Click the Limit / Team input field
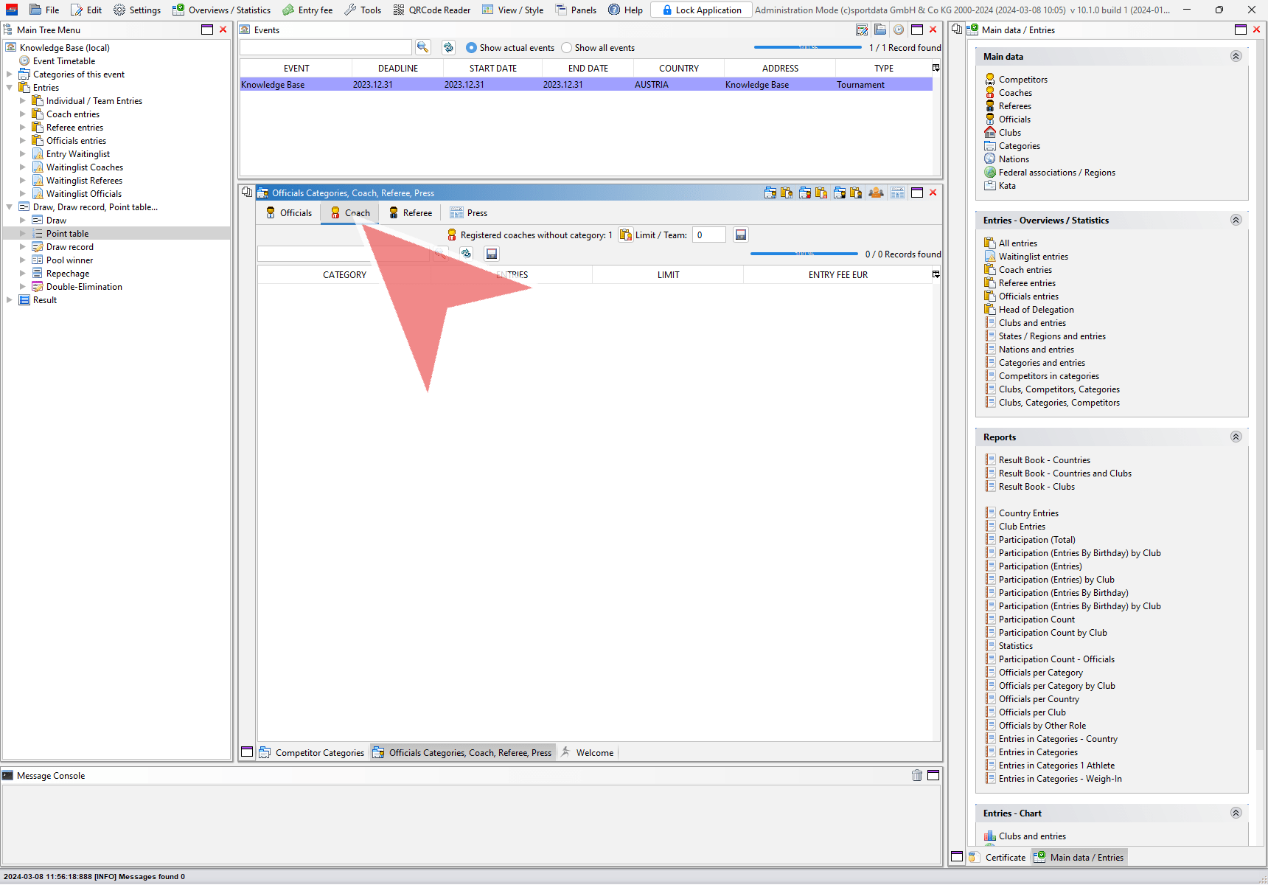The image size is (1268, 885). tap(708, 235)
